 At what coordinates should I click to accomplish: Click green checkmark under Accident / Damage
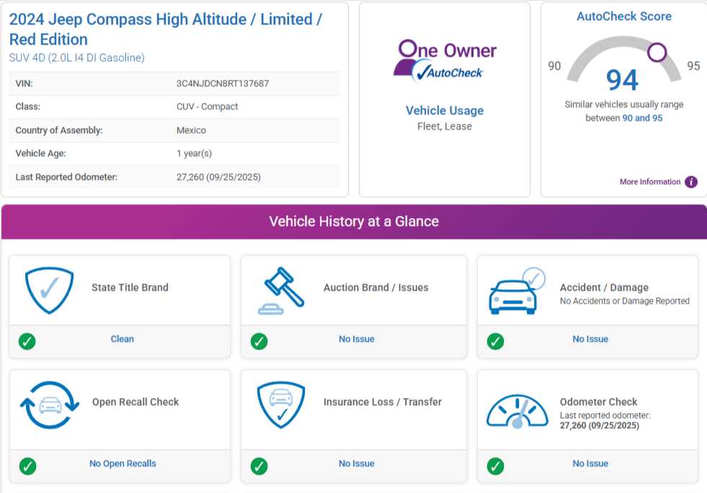tap(495, 341)
